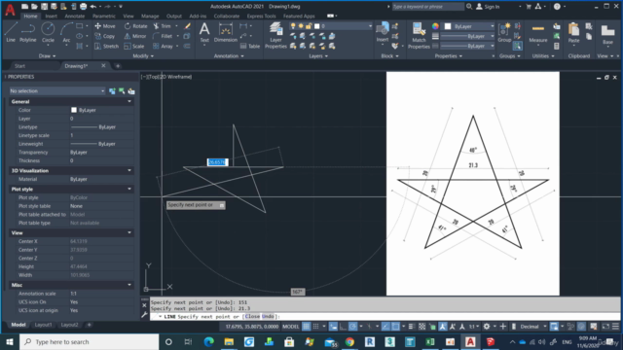Add a new drawing tab with plus
Viewport: 623px width, 350px height.
pyautogui.click(x=118, y=66)
